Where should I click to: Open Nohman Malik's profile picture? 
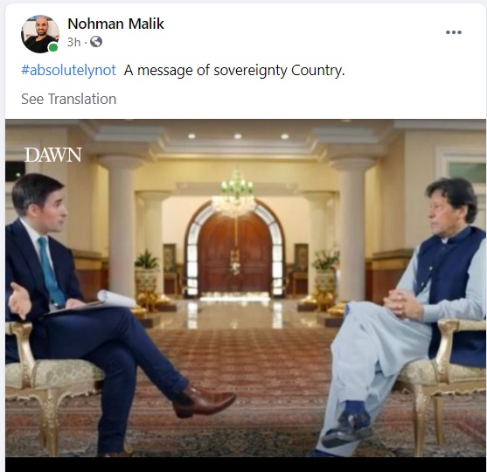40,34
